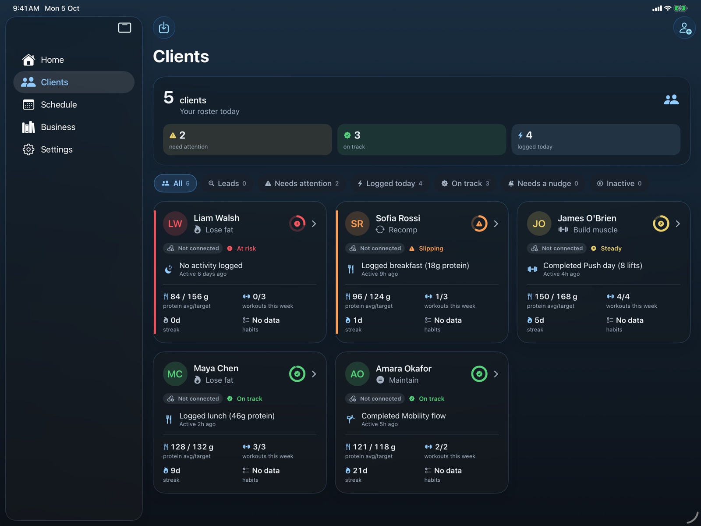Click the LW avatar
This screenshot has height=526, width=701.
(x=175, y=224)
